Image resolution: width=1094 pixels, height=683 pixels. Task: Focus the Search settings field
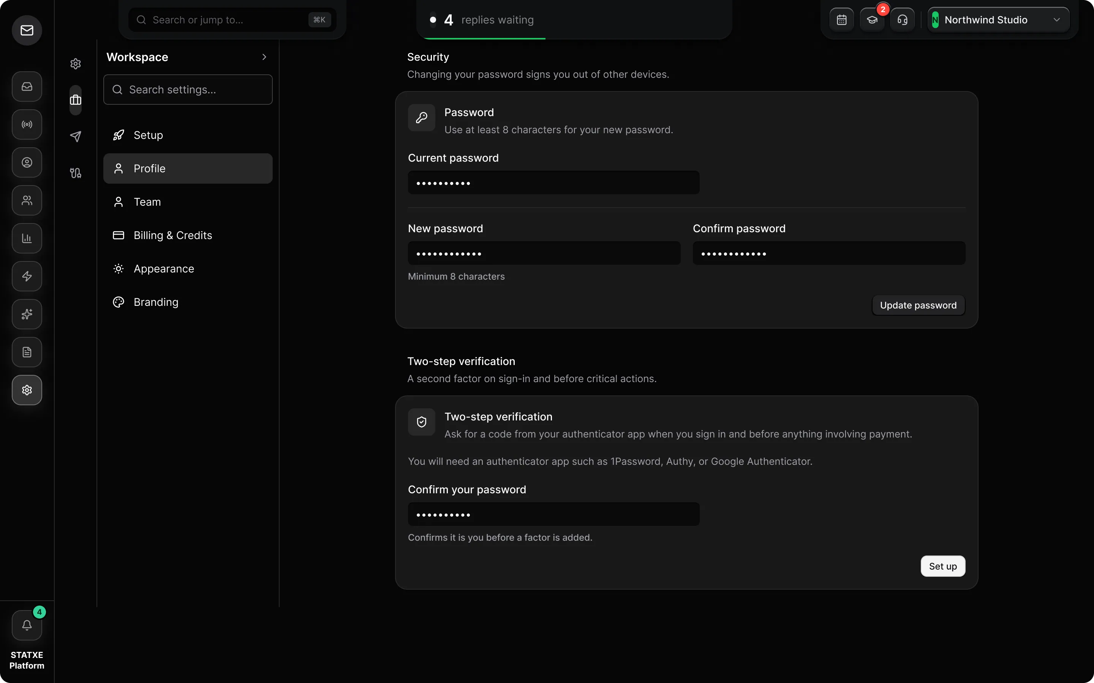(188, 90)
